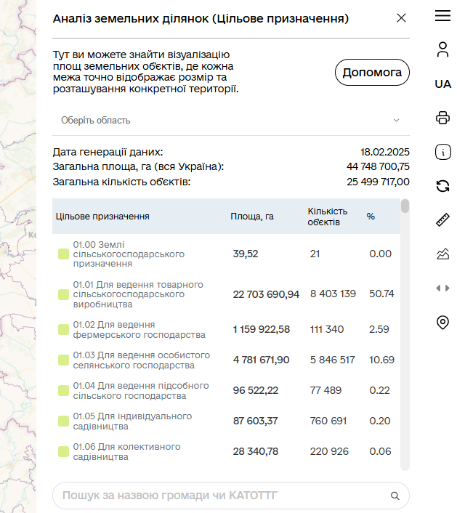
Task: Click the refresh arrows icon
Action: [442, 186]
